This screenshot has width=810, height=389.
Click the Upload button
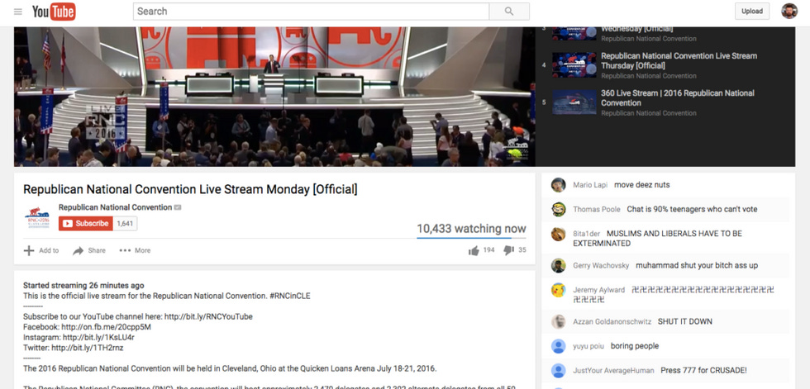[x=751, y=11]
